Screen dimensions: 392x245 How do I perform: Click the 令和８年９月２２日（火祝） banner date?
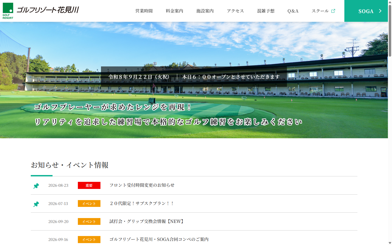tap(139, 77)
